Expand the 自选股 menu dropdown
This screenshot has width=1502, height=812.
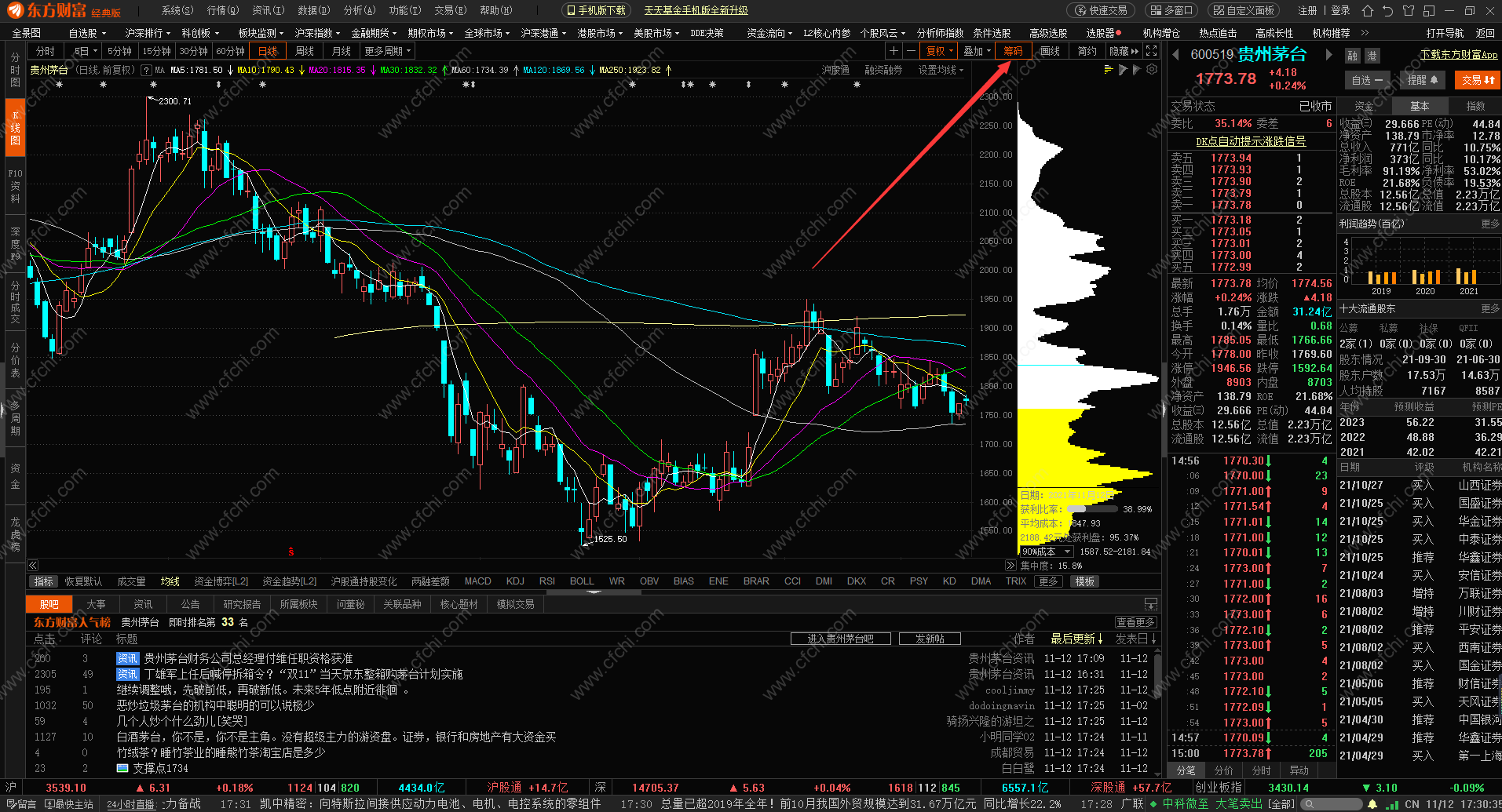87,33
